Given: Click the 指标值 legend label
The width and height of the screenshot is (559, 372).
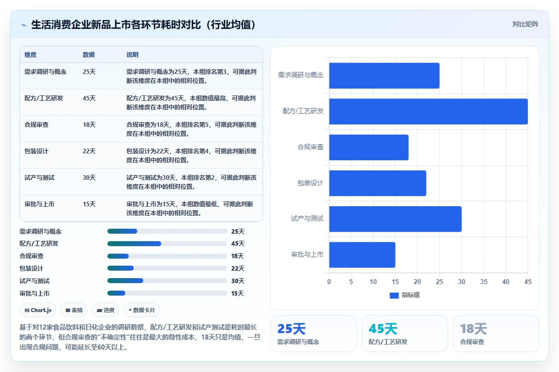Looking at the screenshot, I should [411, 295].
